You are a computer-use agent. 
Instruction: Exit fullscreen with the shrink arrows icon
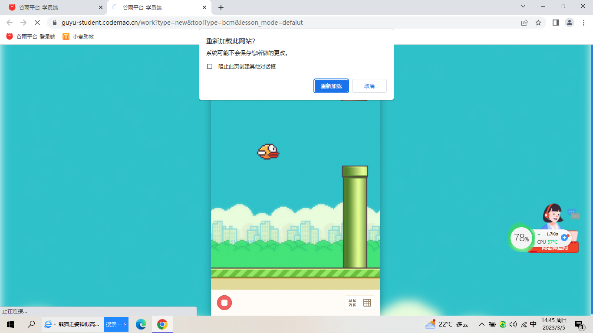tap(353, 303)
